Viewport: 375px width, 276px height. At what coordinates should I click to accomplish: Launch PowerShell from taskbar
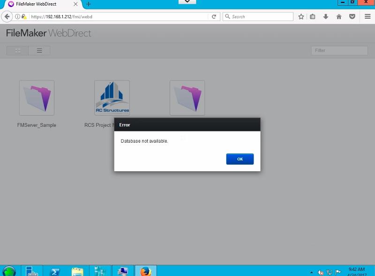coord(54,272)
